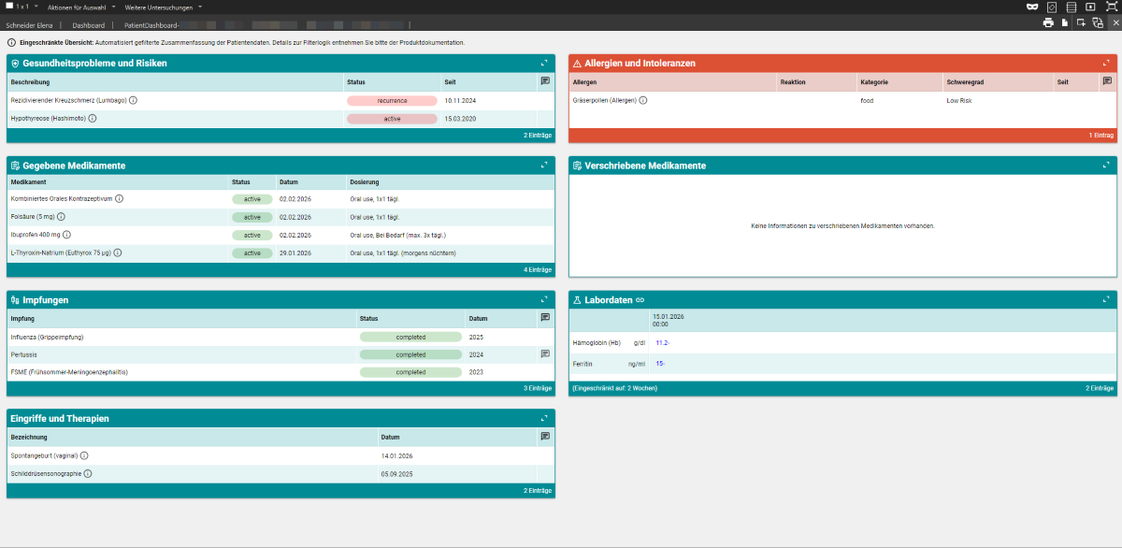Switch to the Schneider Elena tab
The width and height of the screenshot is (1122, 548).
point(30,24)
